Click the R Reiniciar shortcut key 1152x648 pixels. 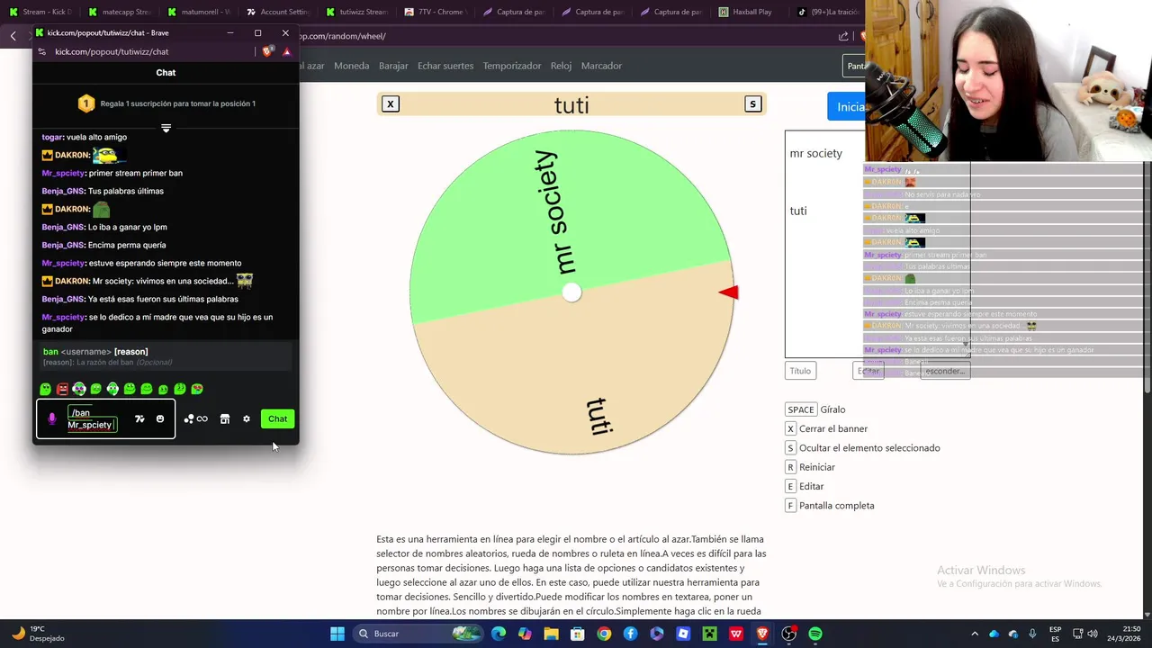point(790,467)
